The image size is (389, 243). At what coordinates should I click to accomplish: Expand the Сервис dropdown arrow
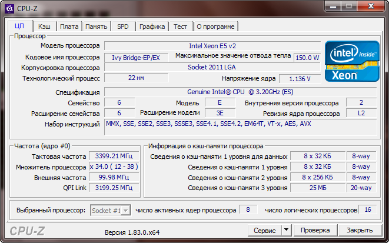[x=286, y=231]
